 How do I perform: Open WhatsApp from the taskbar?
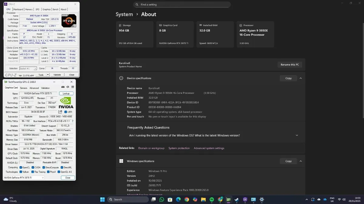[162, 199]
